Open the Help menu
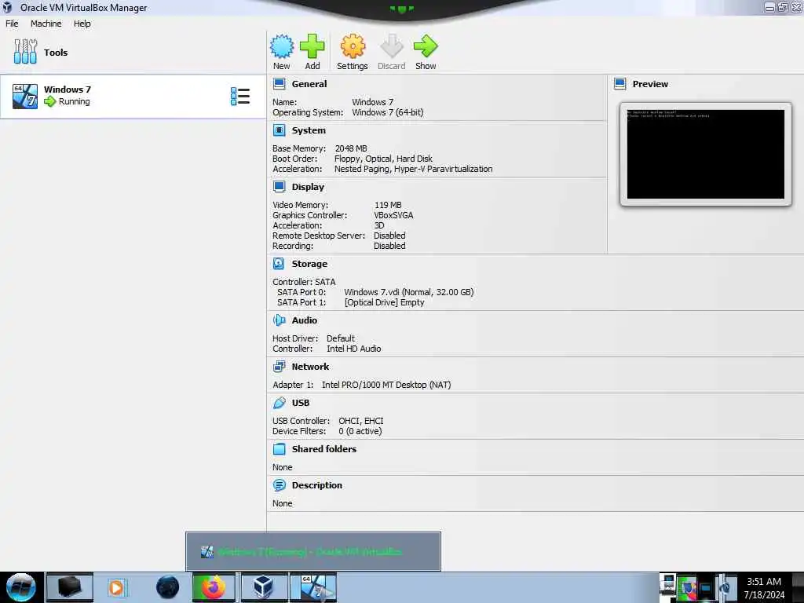The image size is (804, 603). pos(82,24)
